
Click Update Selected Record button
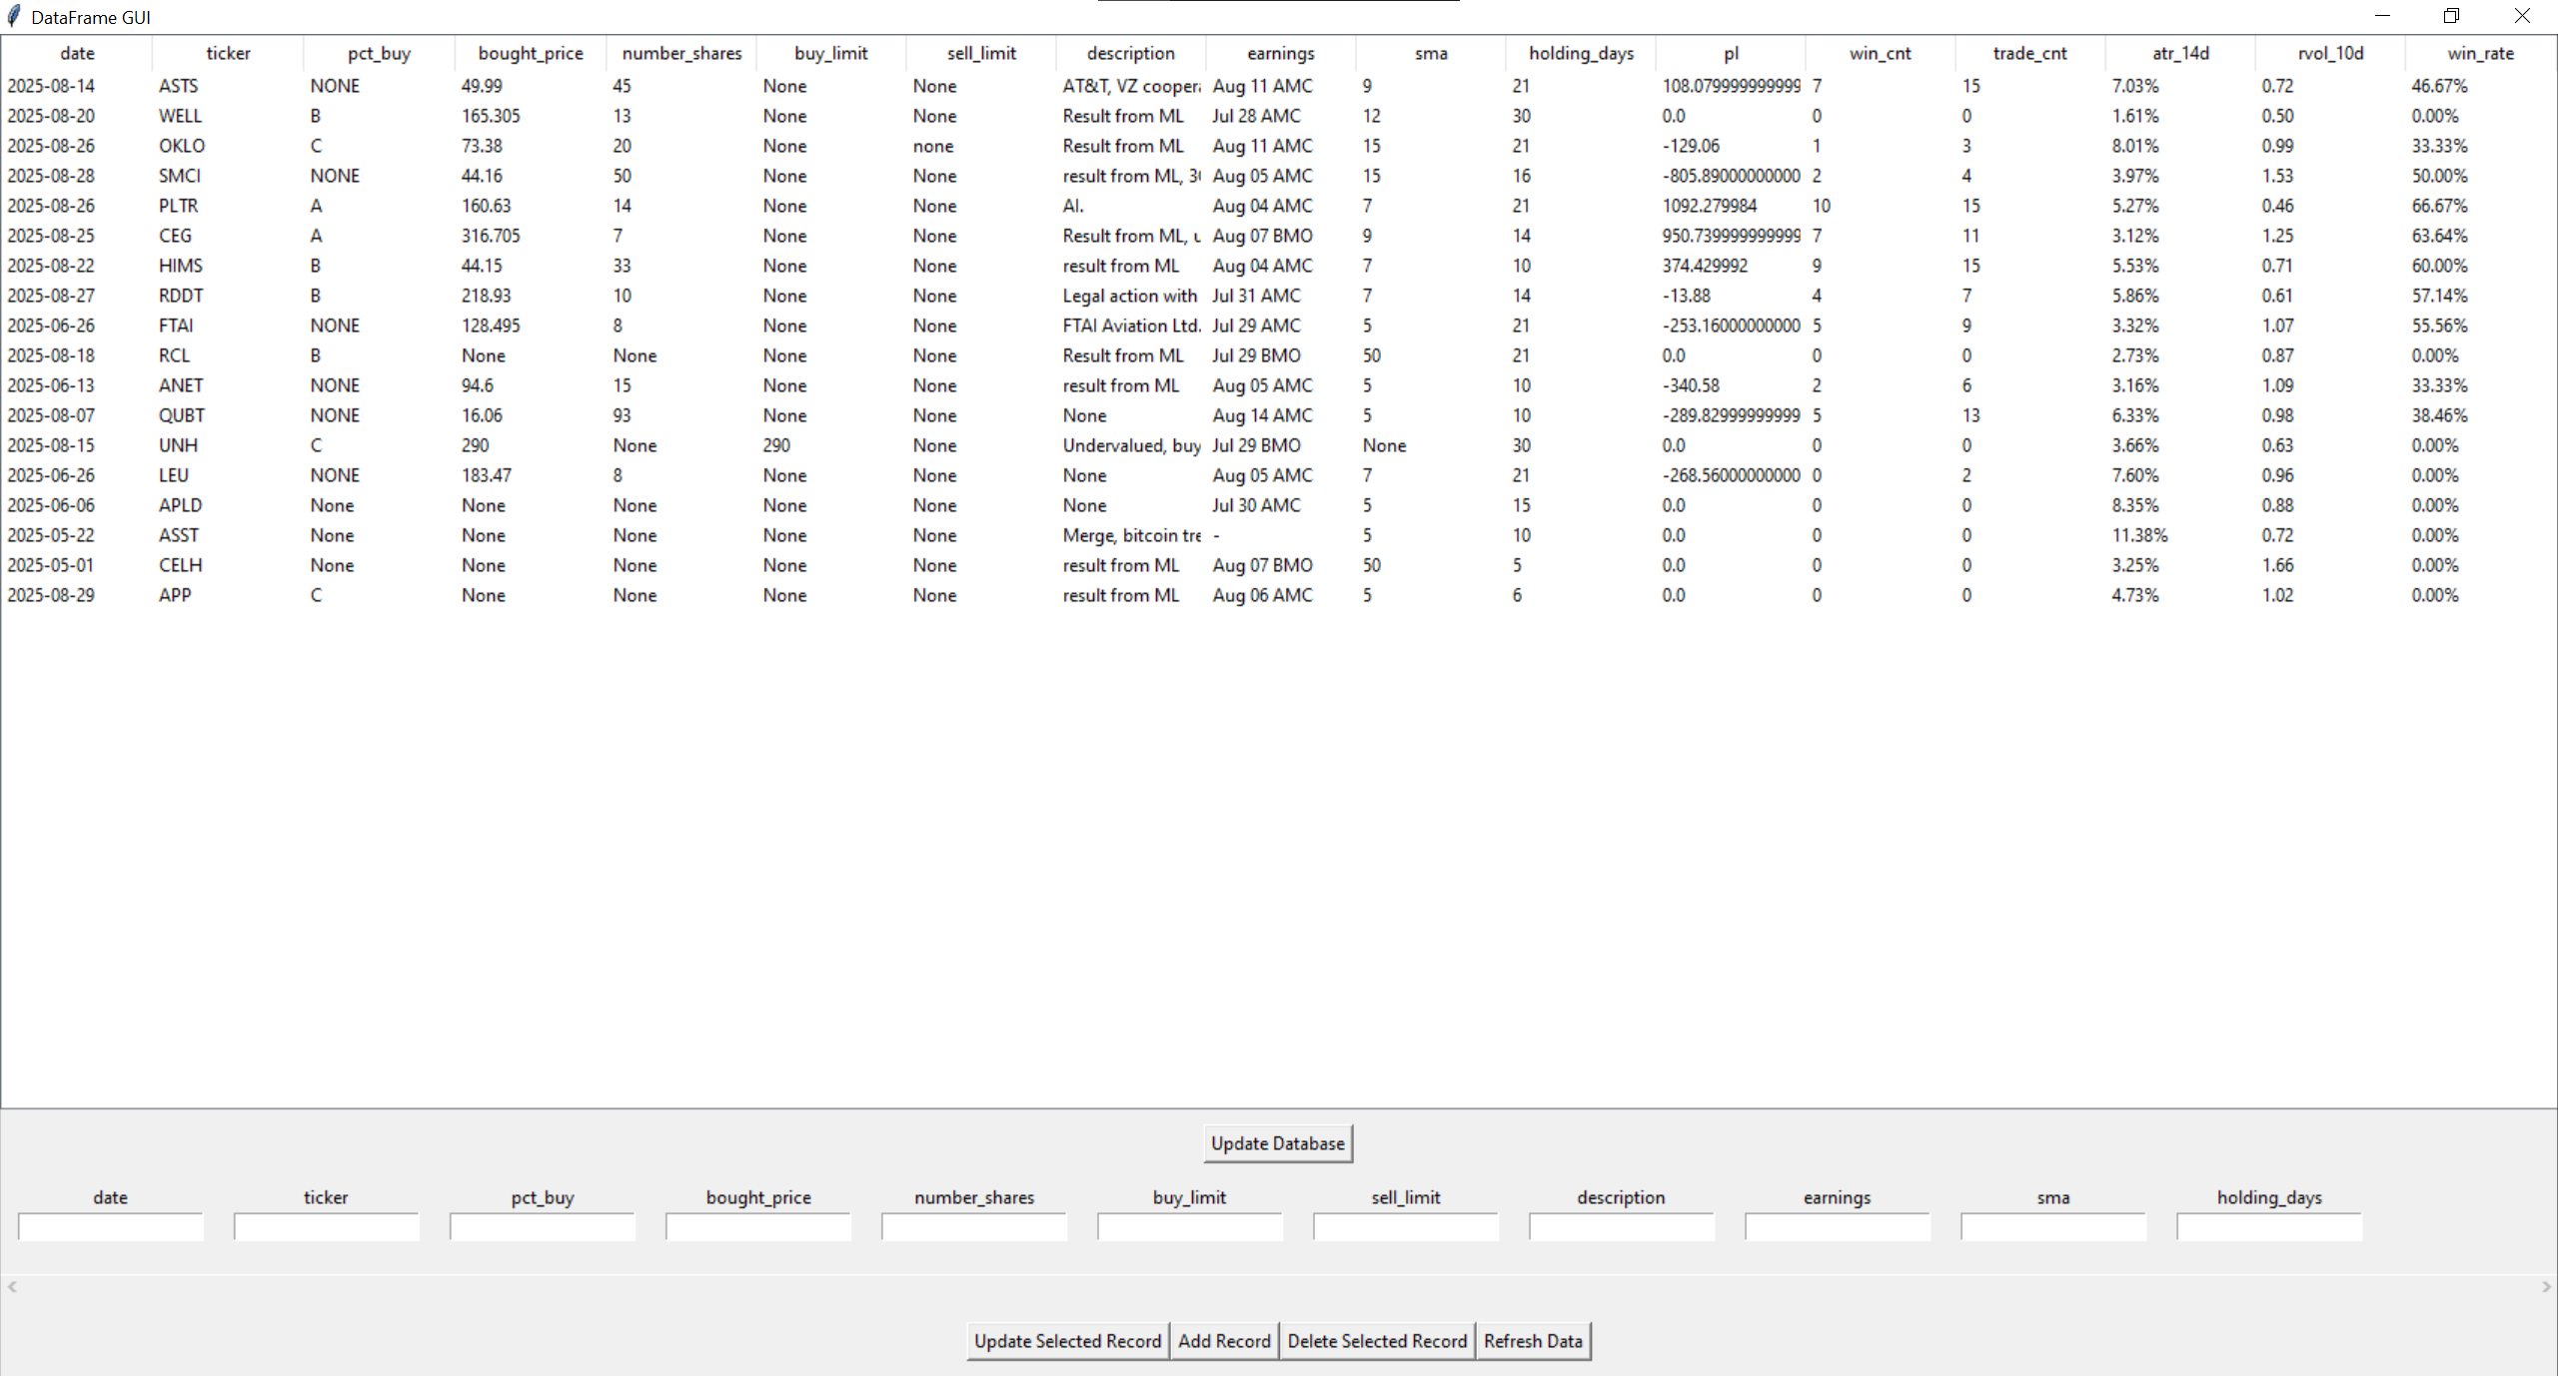point(1067,1341)
